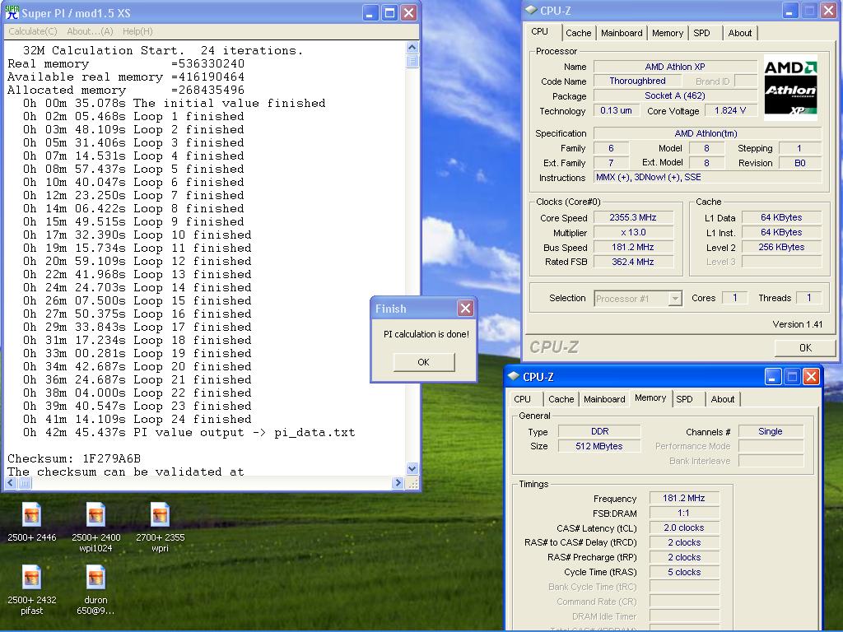The width and height of the screenshot is (843, 632).
Task: Switch to Cache tab in lower CPU-Z
Action: point(561,399)
